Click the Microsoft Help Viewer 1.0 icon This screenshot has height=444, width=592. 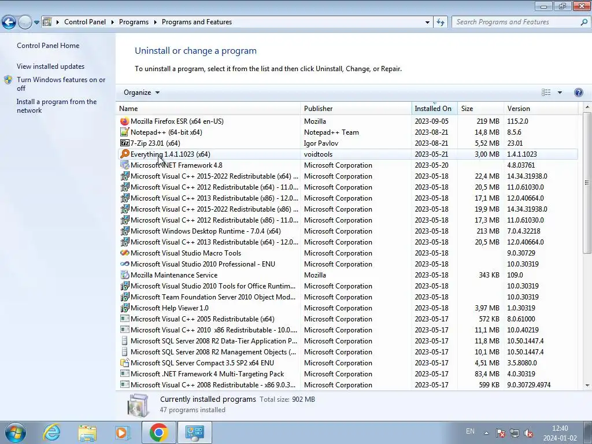tap(125, 308)
